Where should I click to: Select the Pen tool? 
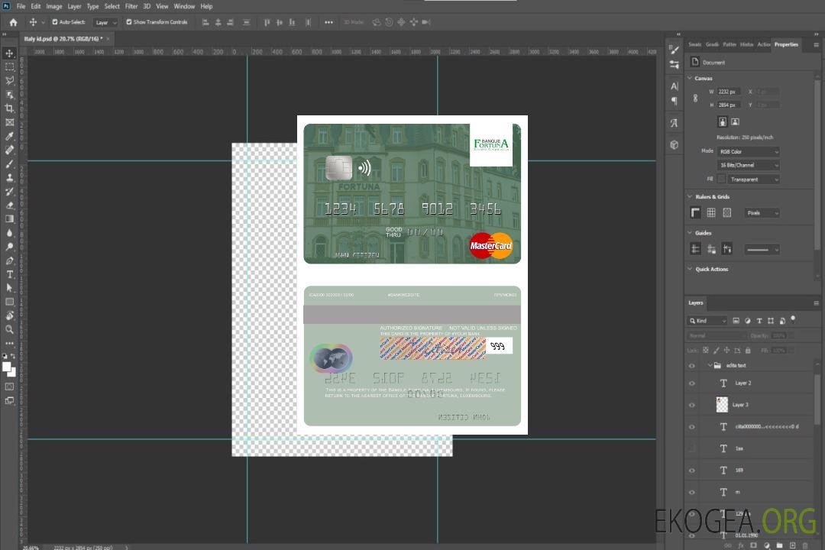[x=9, y=260]
